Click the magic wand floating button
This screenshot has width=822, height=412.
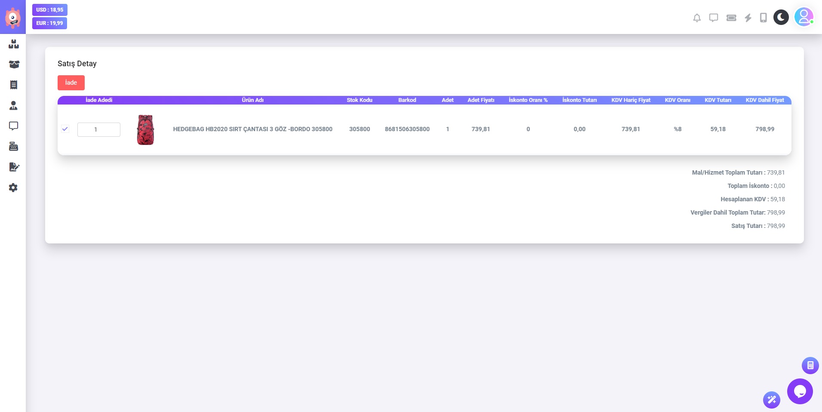[x=771, y=400]
